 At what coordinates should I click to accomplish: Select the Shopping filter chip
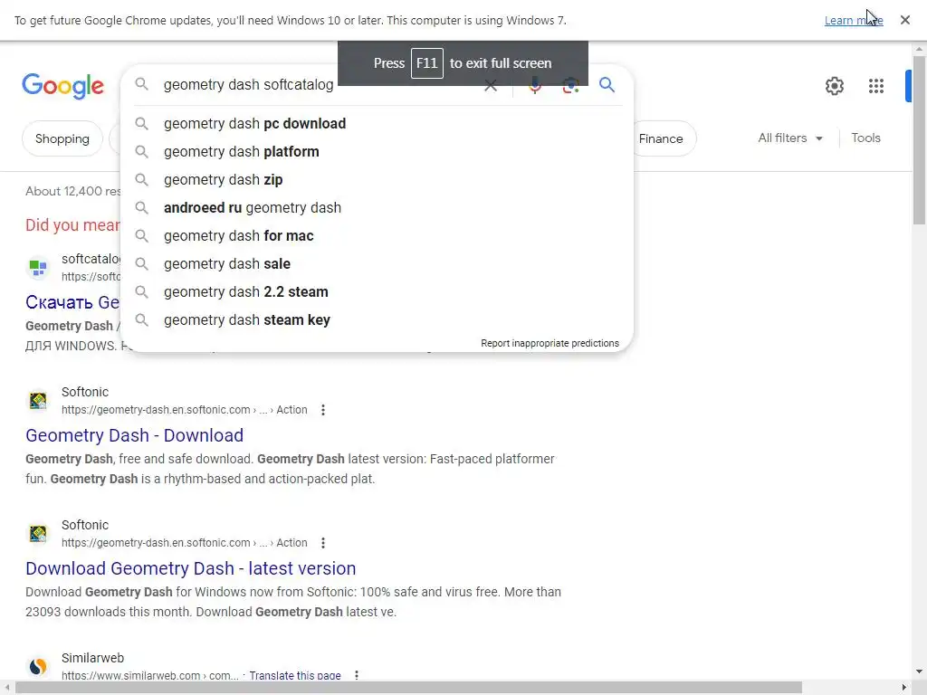tap(62, 138)
